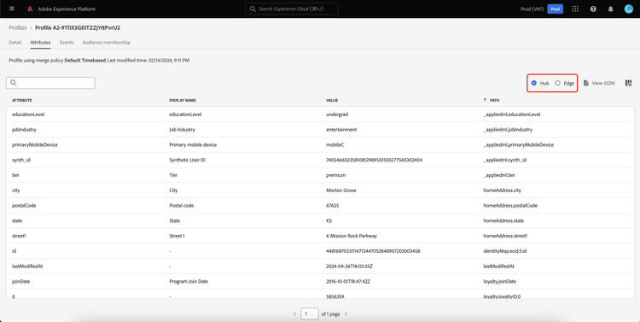Select the street1 attribute cell

point(19,236)
